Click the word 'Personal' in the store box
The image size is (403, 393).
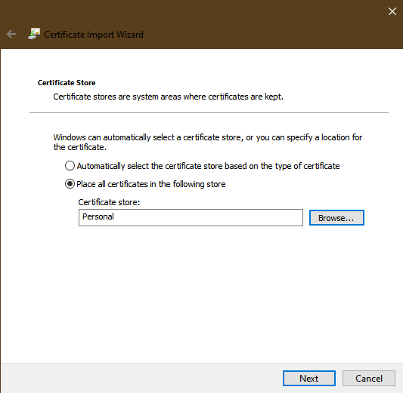click(98, 216)
